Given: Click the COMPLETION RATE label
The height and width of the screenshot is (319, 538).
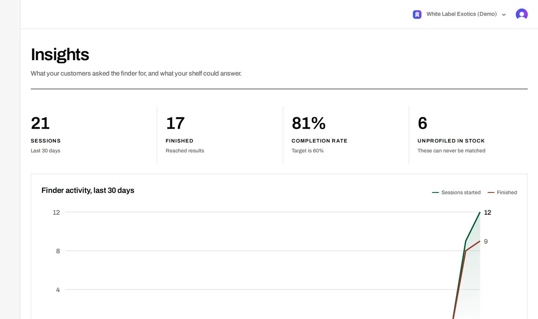Looking at the screenshot, I should [319, 141].
